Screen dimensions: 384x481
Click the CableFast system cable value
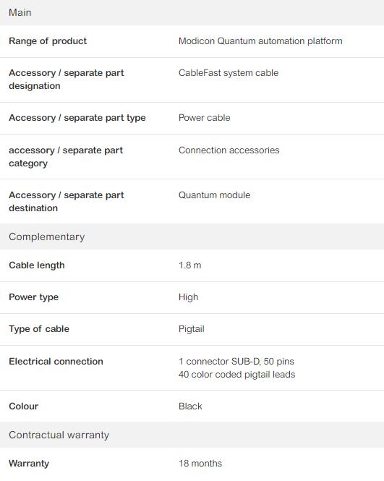click(x=229, y=73)
